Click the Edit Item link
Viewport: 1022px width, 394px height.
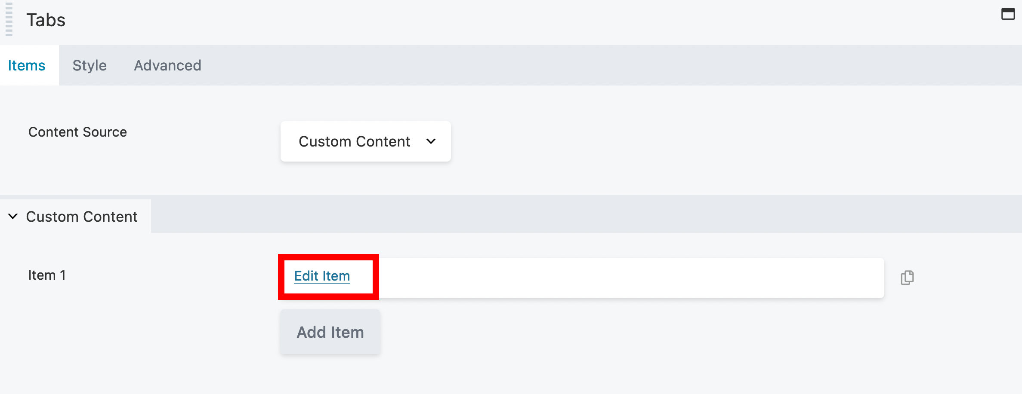[321, 276]
